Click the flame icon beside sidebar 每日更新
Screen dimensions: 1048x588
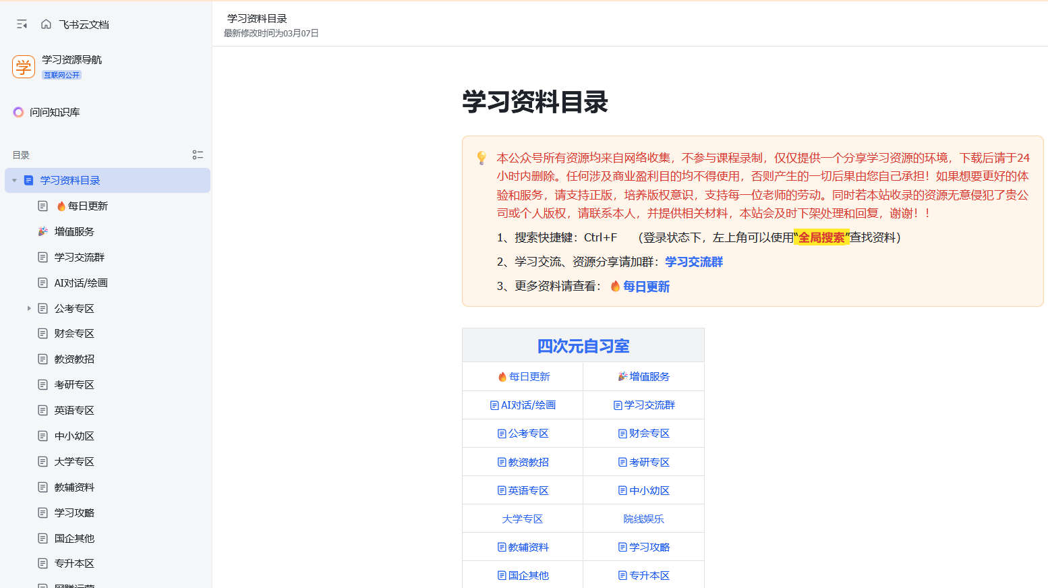click(x=61, y=206)
